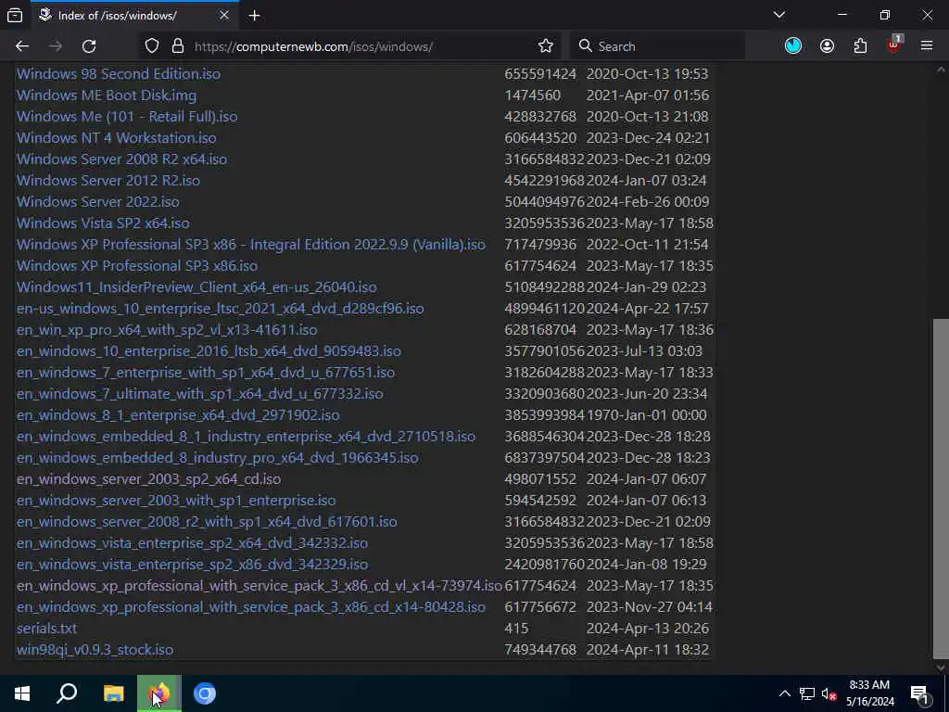Download the XP professional x14-80428.iso file
This screenshot has width=949, height=712.
click(250, 606)
